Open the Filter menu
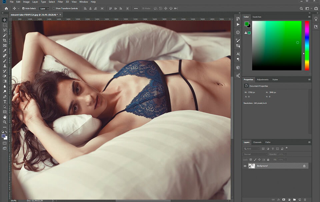 (60, 2)
